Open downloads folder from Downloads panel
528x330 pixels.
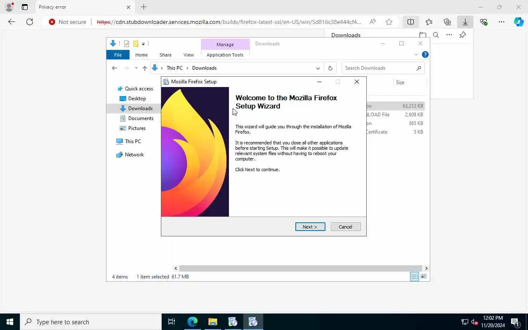[422, 35]
